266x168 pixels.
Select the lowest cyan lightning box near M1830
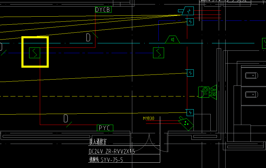coord(190,112)
